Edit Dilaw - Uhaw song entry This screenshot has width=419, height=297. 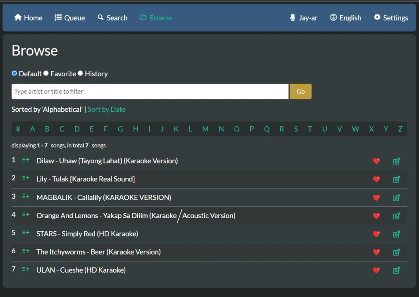(397, 161)
